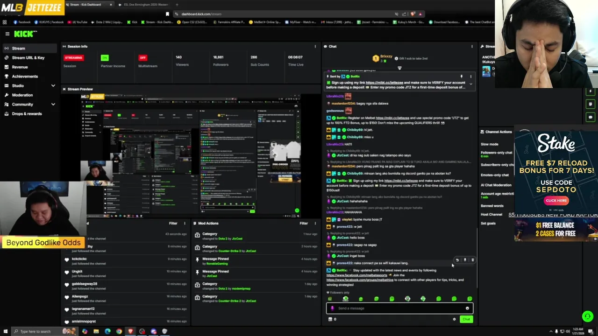
Task: Reply to prores422's hovered message
Action: tap(457, 260)
